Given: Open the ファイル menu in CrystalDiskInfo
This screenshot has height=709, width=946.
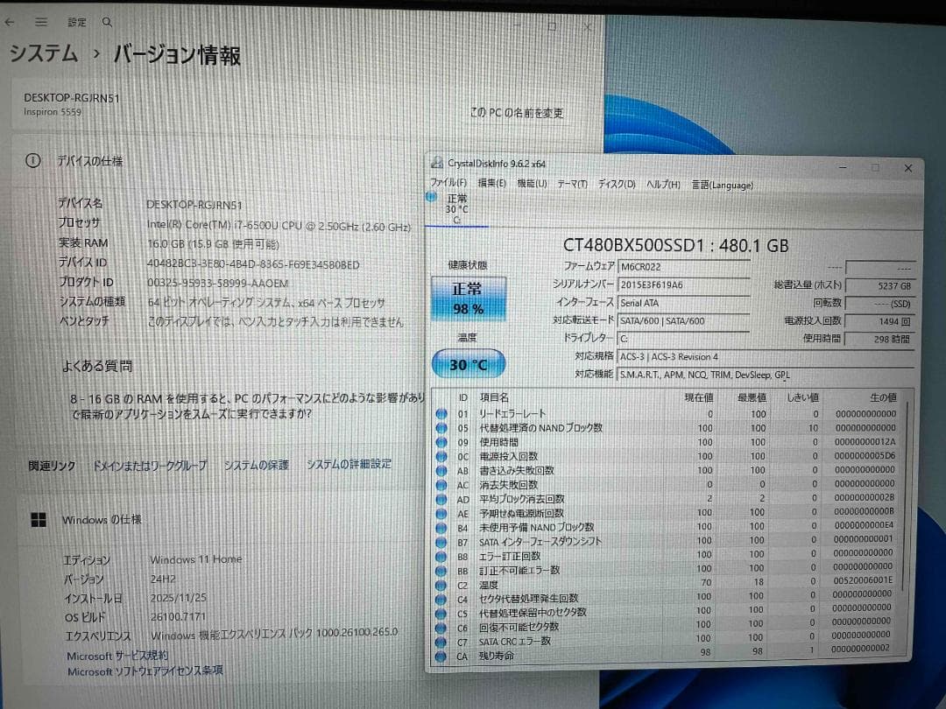Looking at the screenshot, I should click(447, 185).
